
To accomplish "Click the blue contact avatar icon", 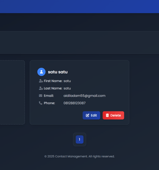I will pyautogui.click(x=42, y=72).
